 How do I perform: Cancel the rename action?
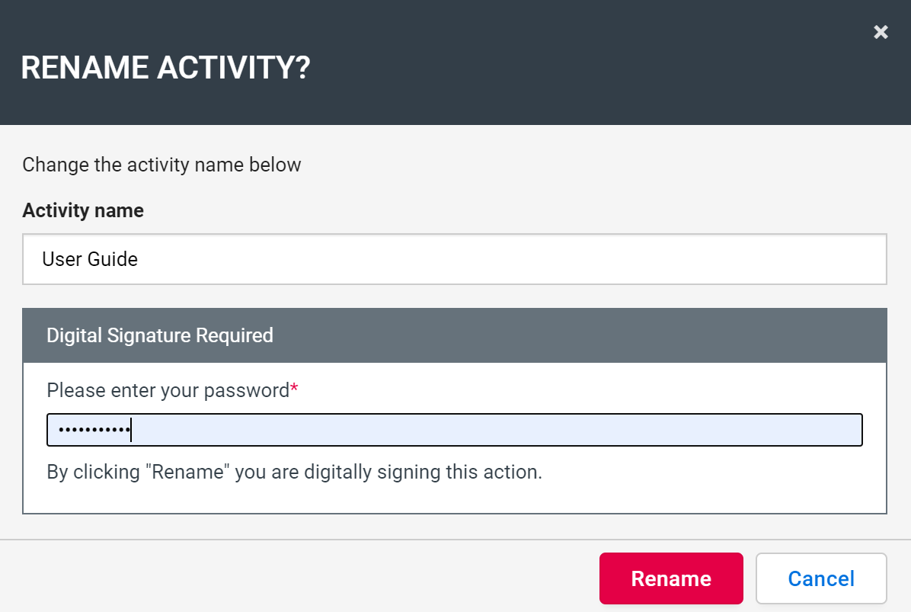coord(820,578)
